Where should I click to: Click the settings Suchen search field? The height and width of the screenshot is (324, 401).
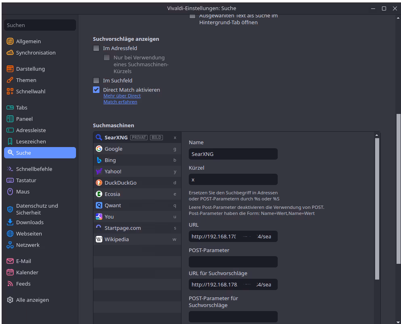40,25
